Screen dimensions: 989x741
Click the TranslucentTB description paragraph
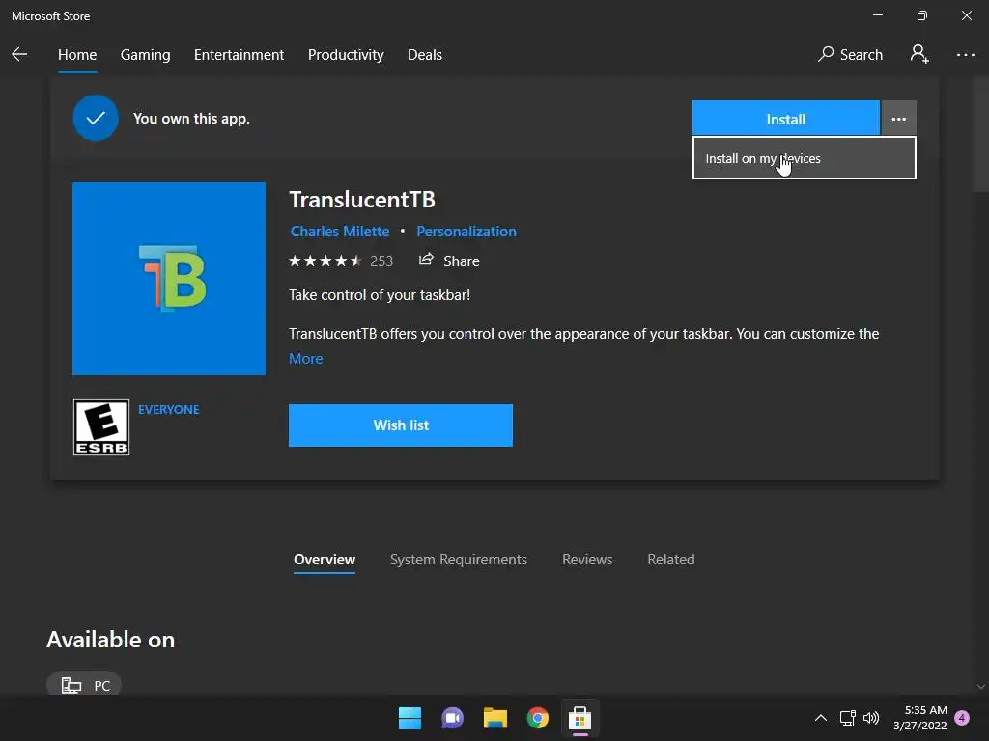[583, 333]
